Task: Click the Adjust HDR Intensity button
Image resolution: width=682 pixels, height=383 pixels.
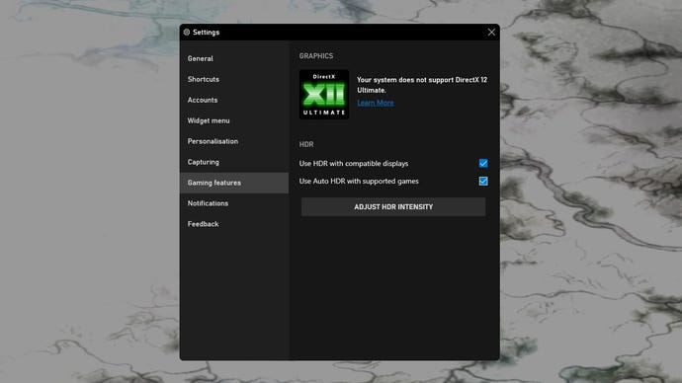Action: pos(393,207)
